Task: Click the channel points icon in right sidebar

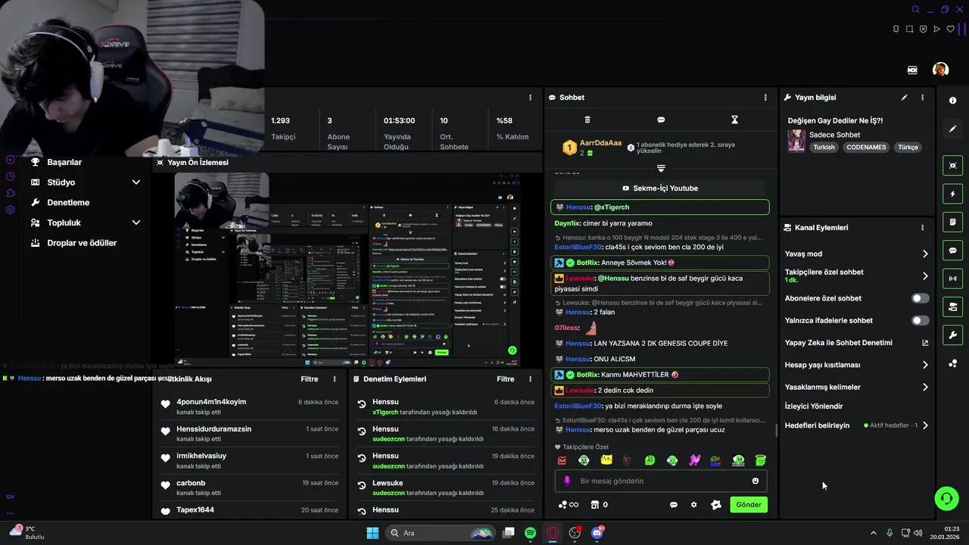Action: point(953,364)
